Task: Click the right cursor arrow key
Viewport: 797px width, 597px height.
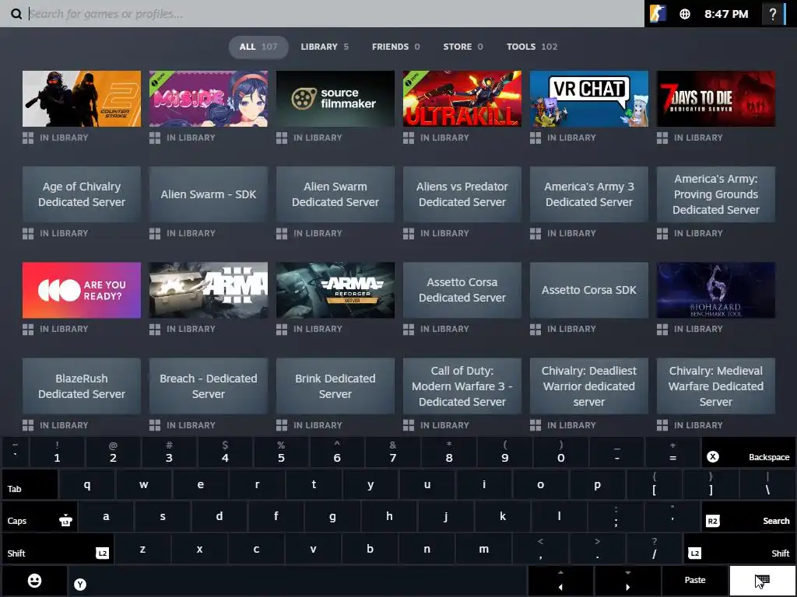Action: click(628, 580)
